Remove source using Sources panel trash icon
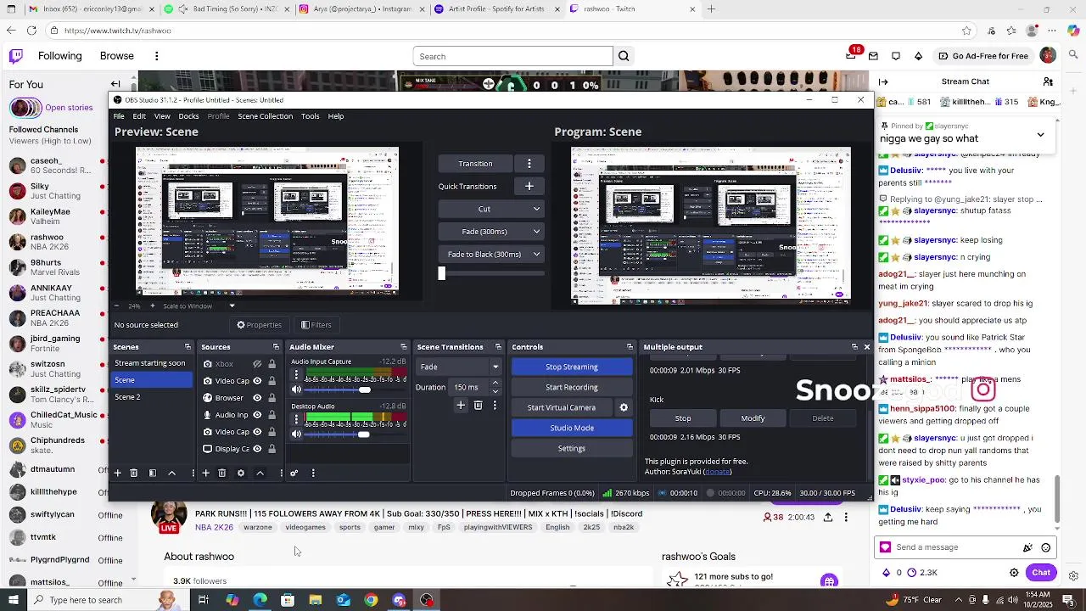This screenshot has height=611, width=1086. coord(222,473)
